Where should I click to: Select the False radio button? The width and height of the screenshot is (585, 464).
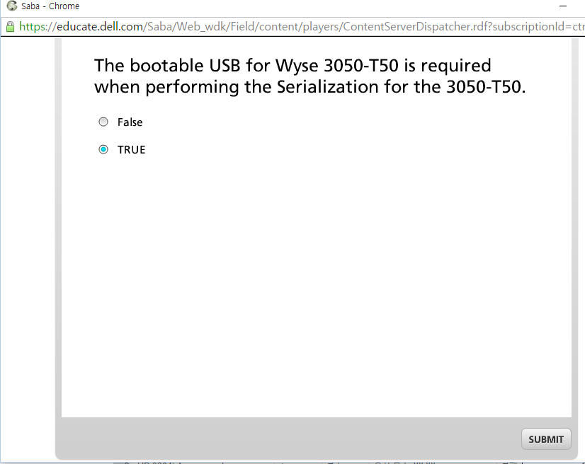pyautogui.click(x=103, y=122)
